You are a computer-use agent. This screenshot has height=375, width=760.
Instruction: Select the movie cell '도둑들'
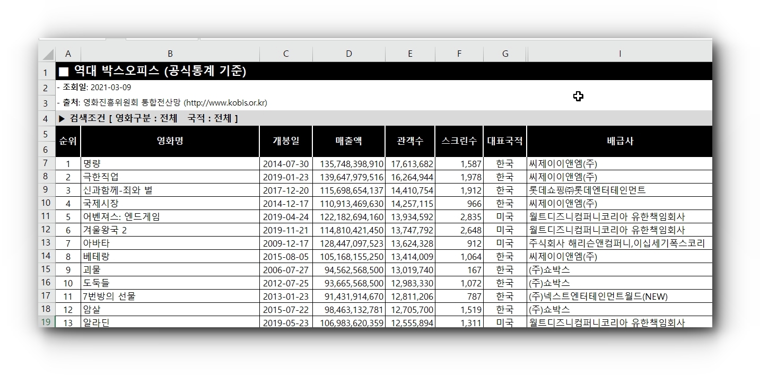[170, 283]
